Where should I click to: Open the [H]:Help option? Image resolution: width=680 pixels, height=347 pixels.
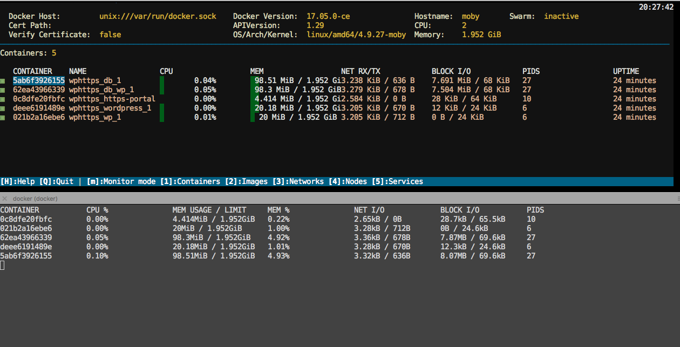17,181
